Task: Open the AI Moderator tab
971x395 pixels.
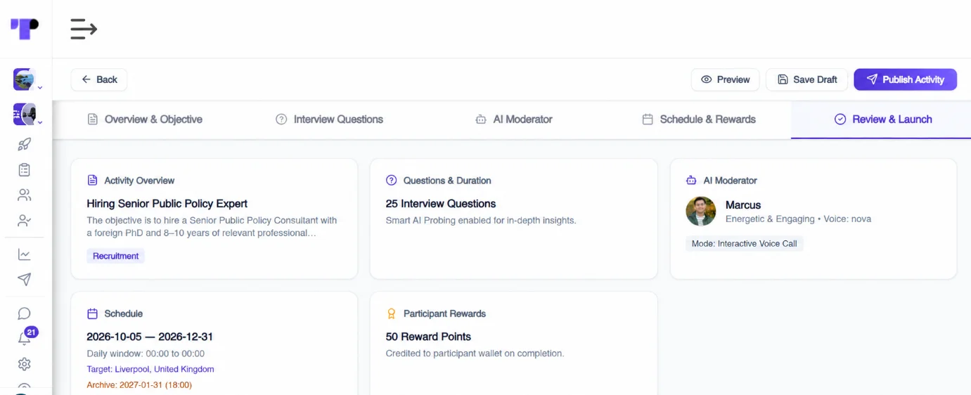Action: 514,119
